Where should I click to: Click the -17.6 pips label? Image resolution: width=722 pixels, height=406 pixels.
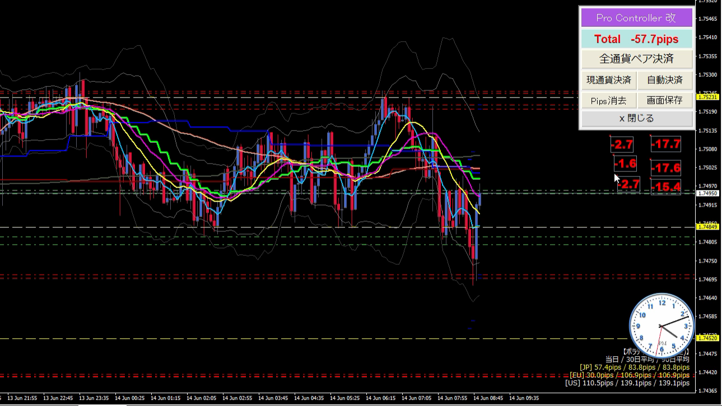[x=666, y=167]
